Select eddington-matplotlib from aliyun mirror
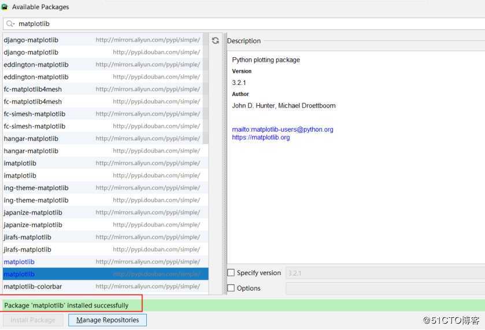485x330 pixels. pyautogui.click(x=103, y=65)
